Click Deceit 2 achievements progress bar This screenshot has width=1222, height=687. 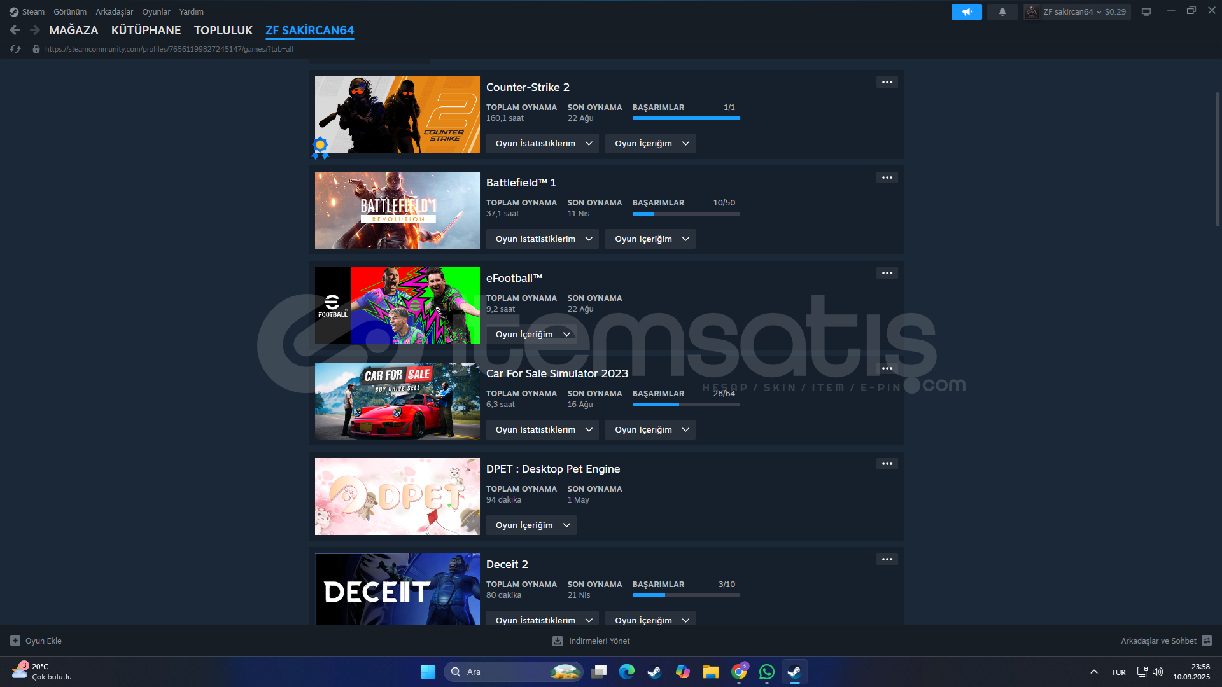coord(686,595)
